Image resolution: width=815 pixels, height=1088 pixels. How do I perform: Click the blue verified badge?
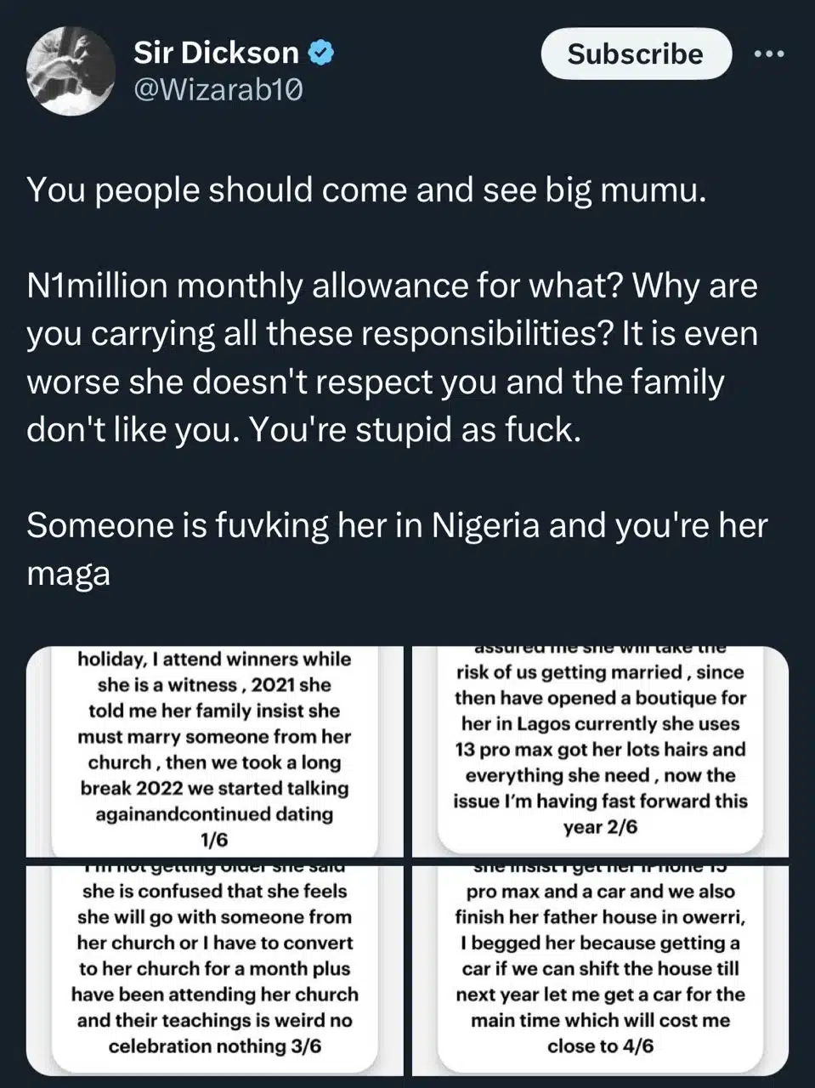pyautogui.click(x=320, y=54)
